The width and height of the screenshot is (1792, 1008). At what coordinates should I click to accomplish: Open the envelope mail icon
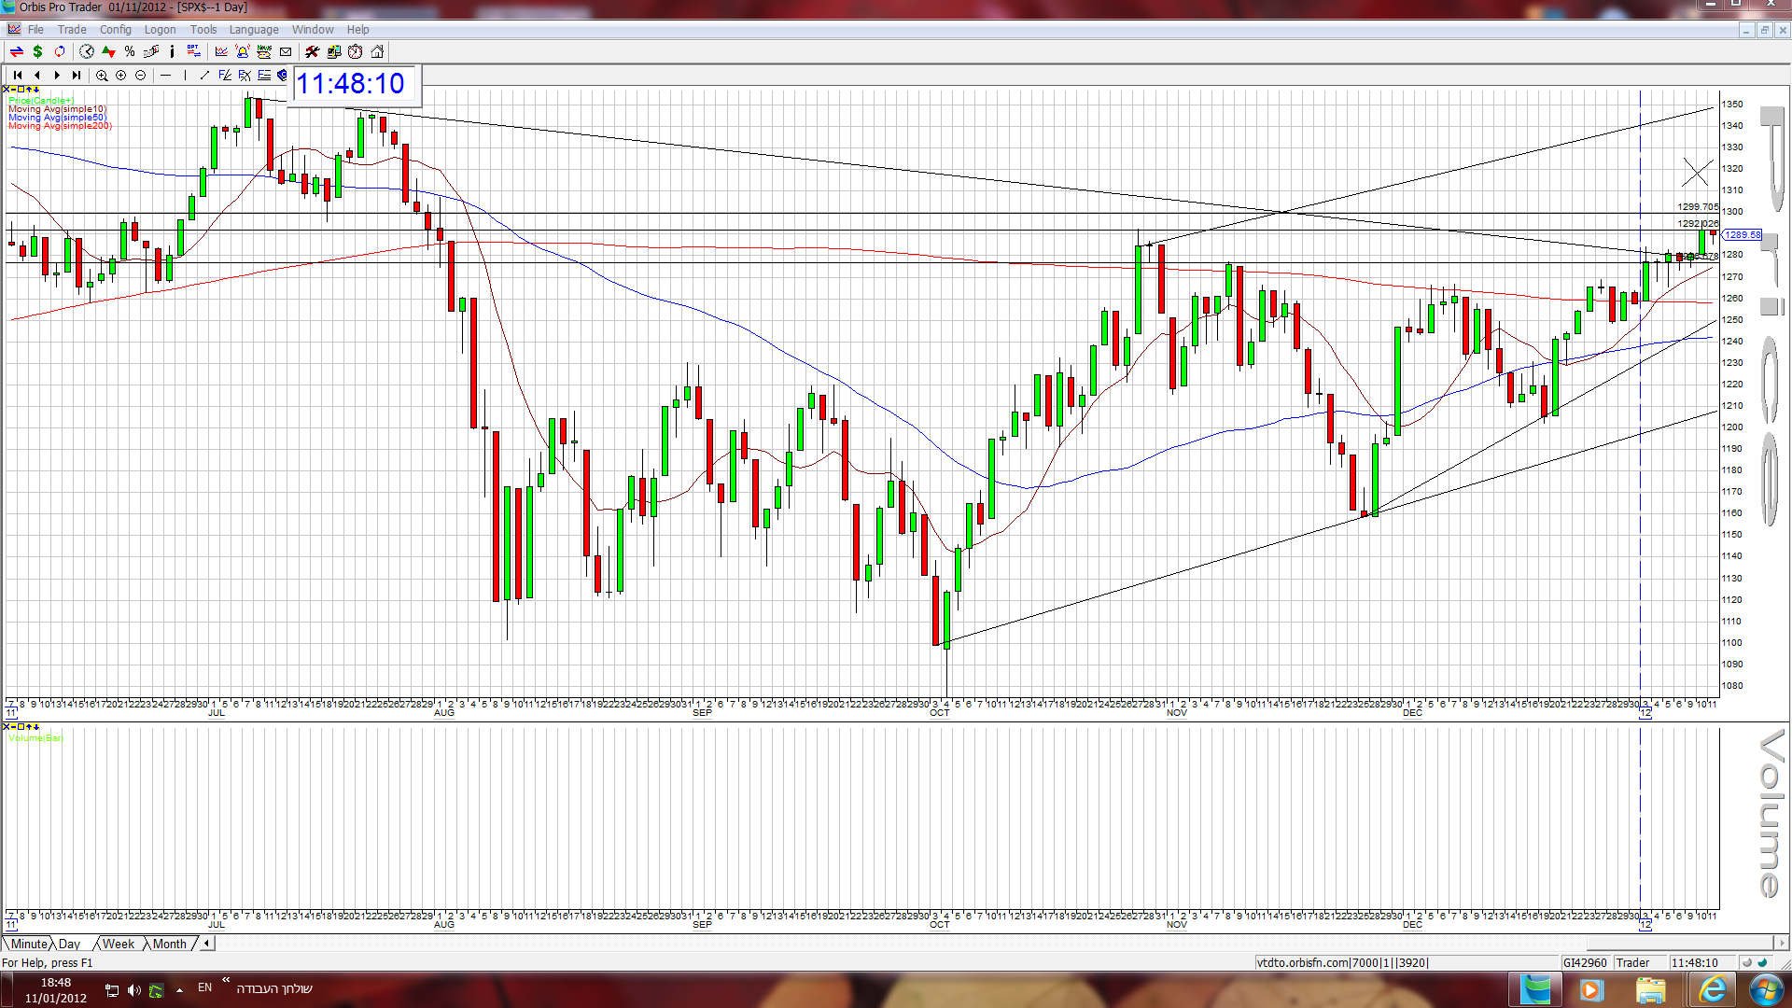coord(286,52)
